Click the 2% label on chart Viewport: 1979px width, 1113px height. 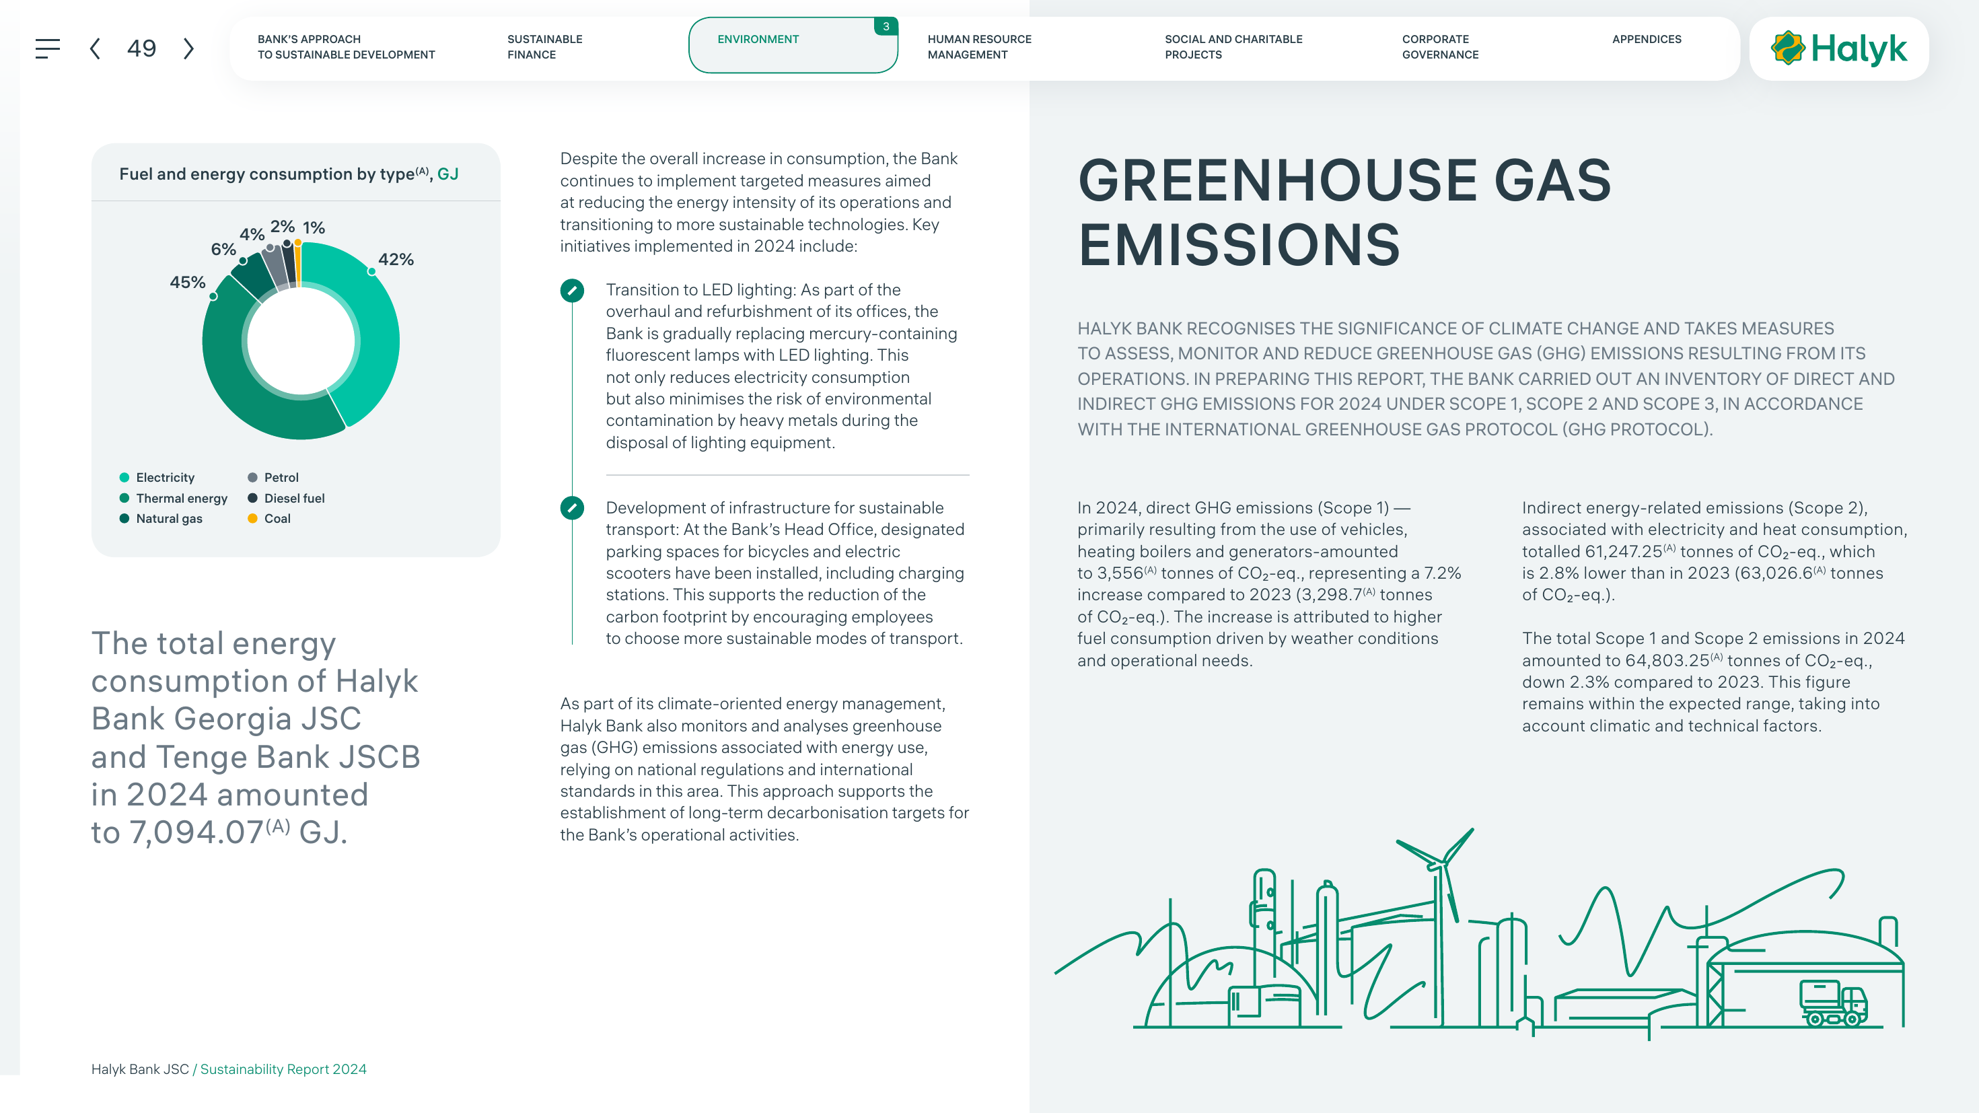click(282, 227)
